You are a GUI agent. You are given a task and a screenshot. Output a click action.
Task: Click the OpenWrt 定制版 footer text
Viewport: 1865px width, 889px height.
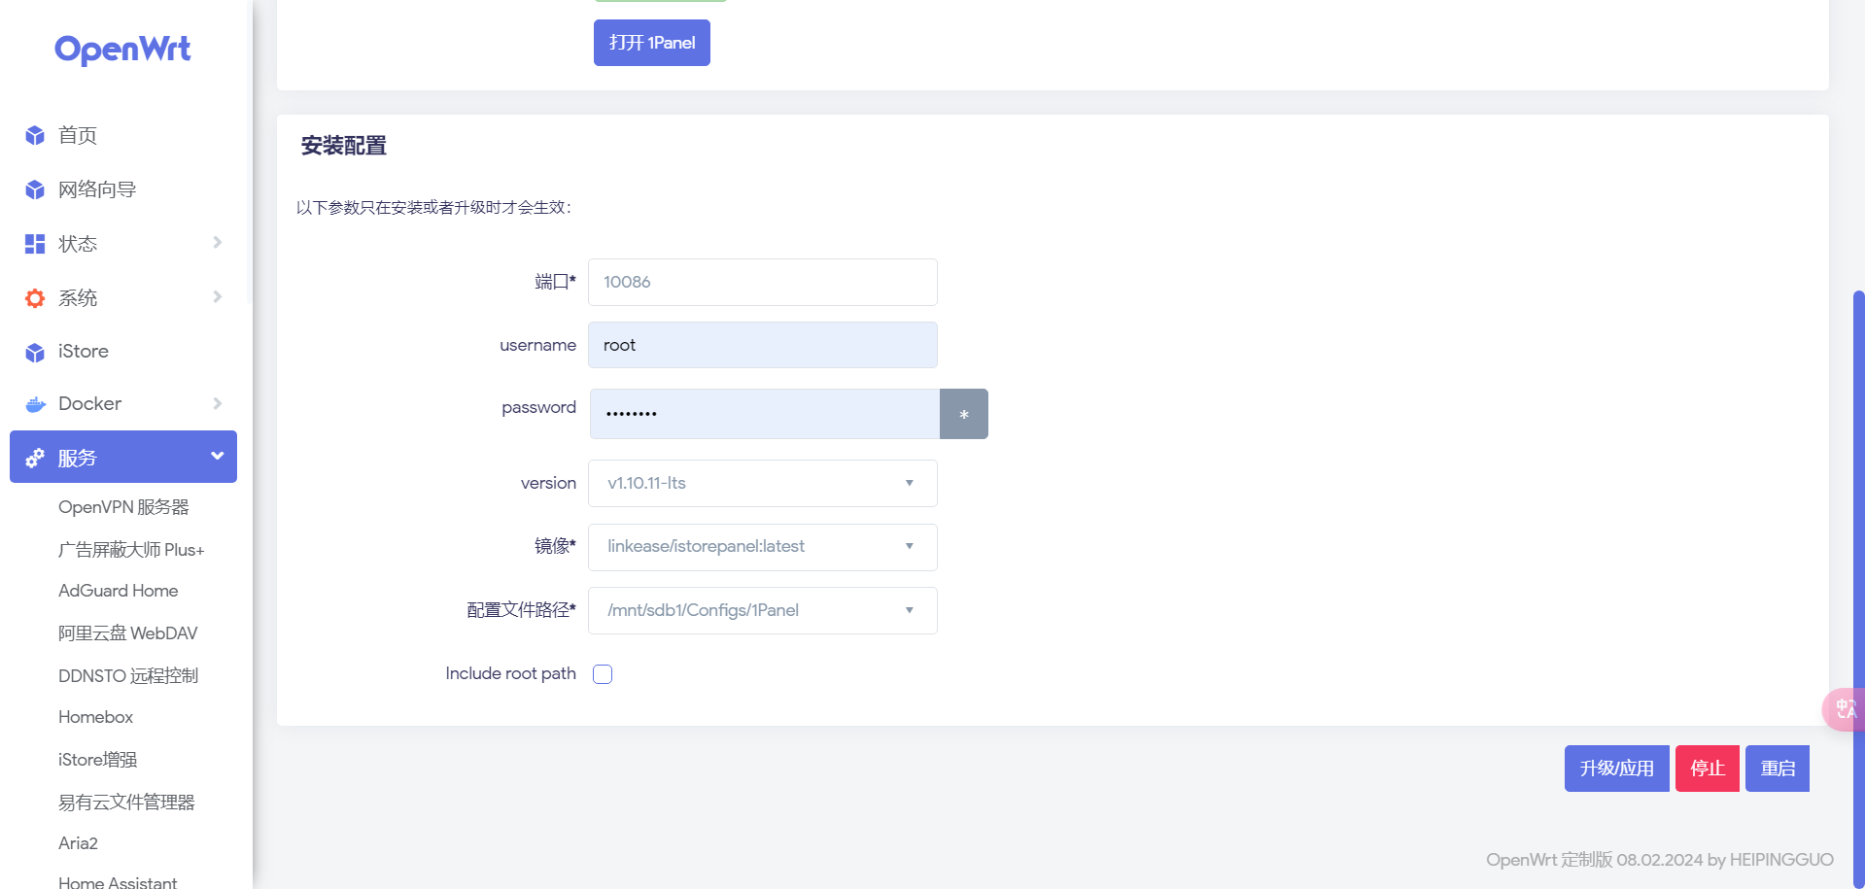pyautogui.click(x=1659, y=860)
